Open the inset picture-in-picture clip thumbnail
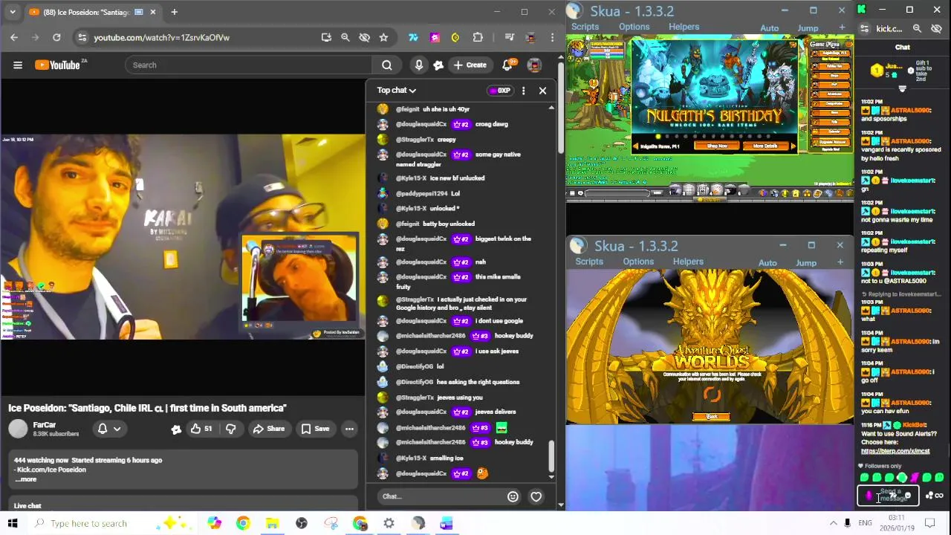Viewport: 951px width, 535px height. coord(299,282)
